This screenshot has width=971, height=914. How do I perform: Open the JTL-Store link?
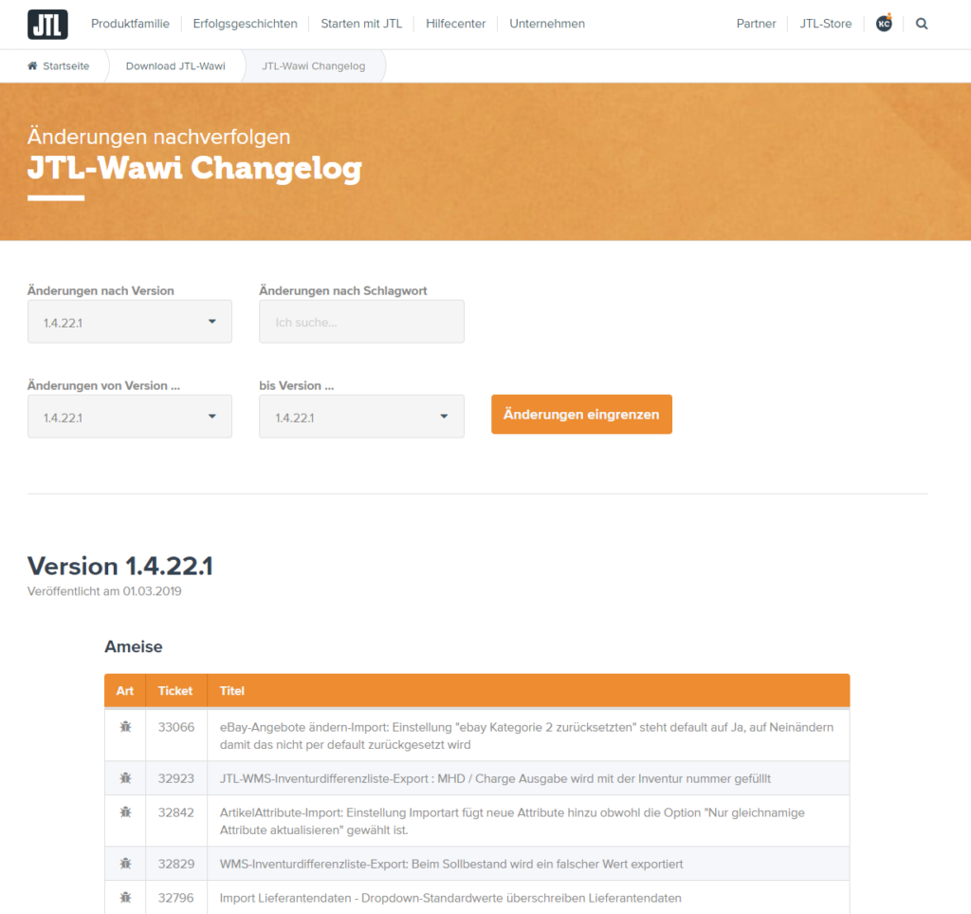coord(825,24)
